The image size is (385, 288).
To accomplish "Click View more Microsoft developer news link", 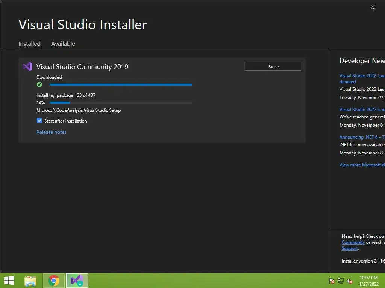I will click(362, 165).
